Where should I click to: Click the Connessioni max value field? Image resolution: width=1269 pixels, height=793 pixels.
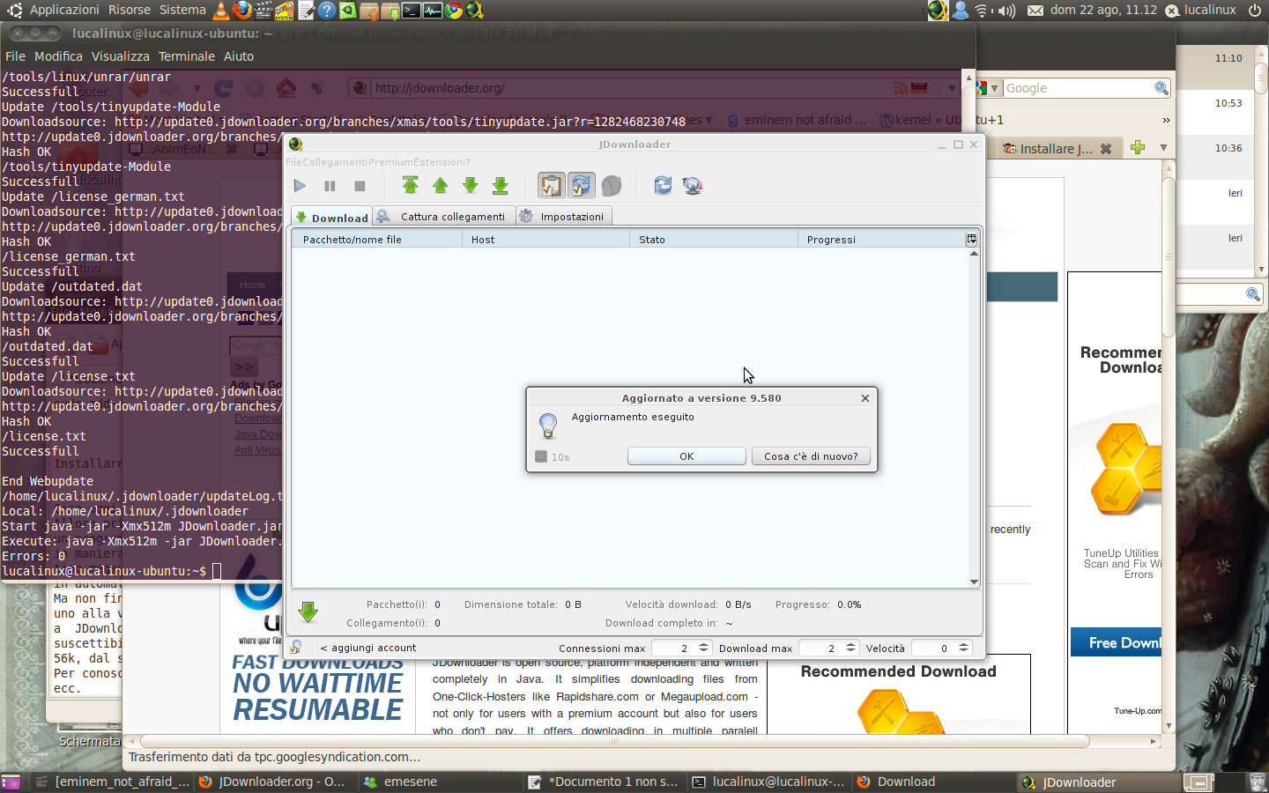point(675,648)
